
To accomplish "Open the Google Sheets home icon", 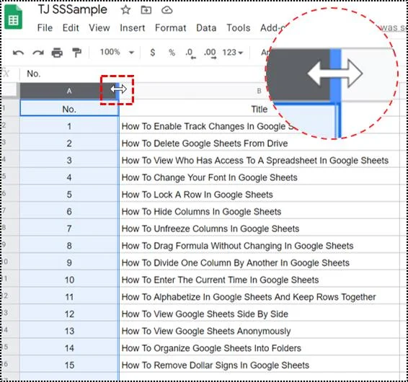I will pos(13,17).
